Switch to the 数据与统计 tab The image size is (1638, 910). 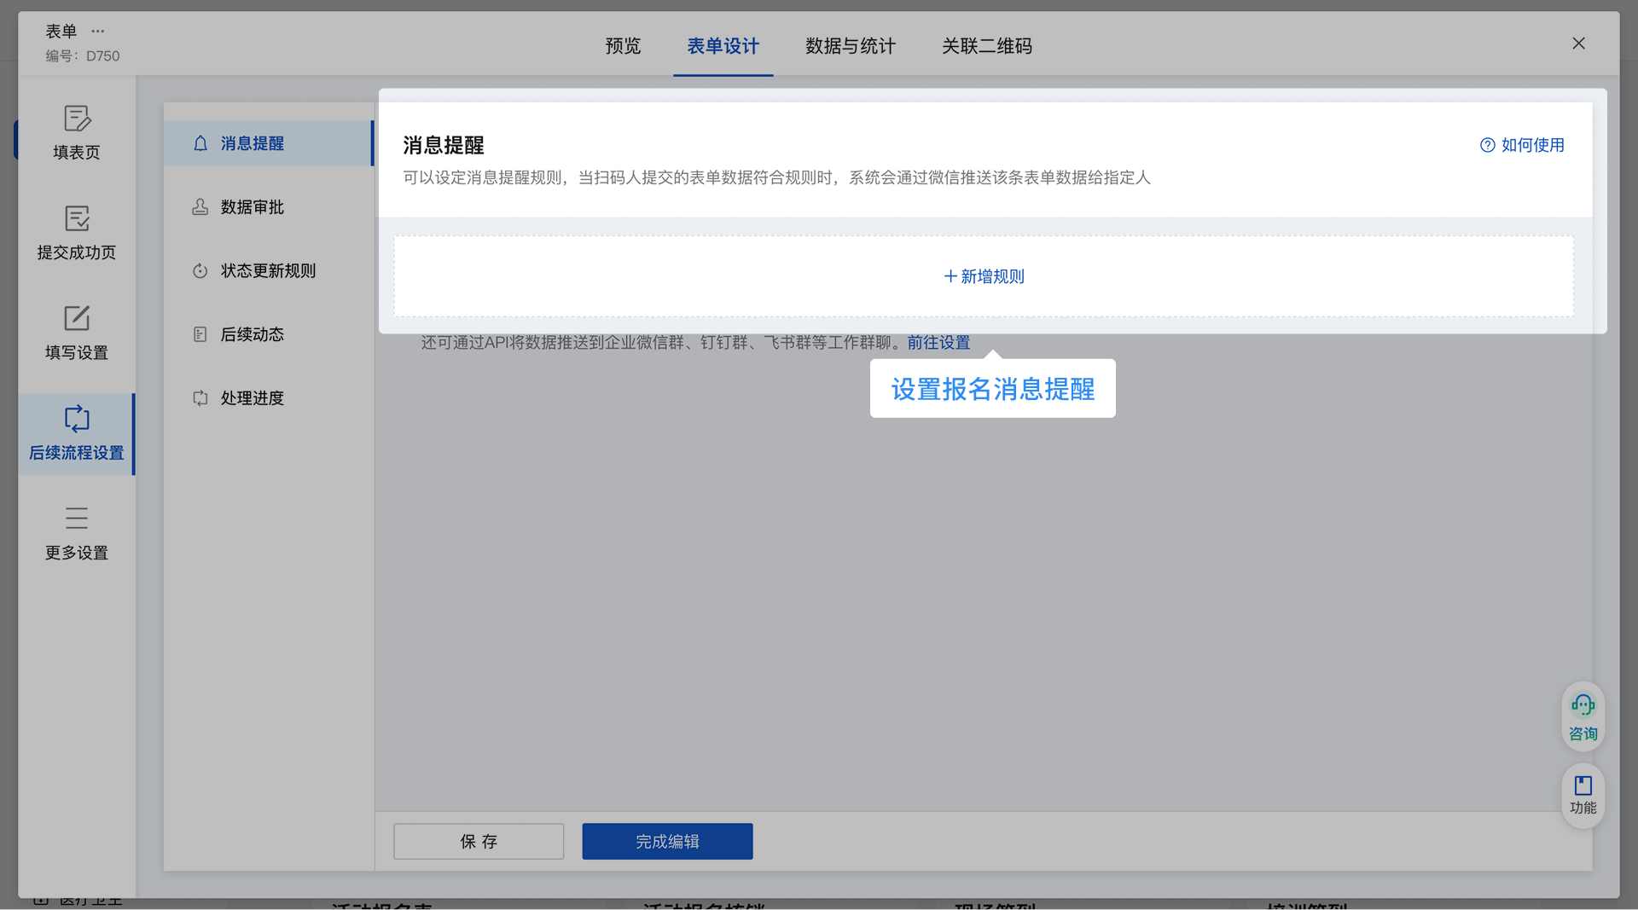850,46
